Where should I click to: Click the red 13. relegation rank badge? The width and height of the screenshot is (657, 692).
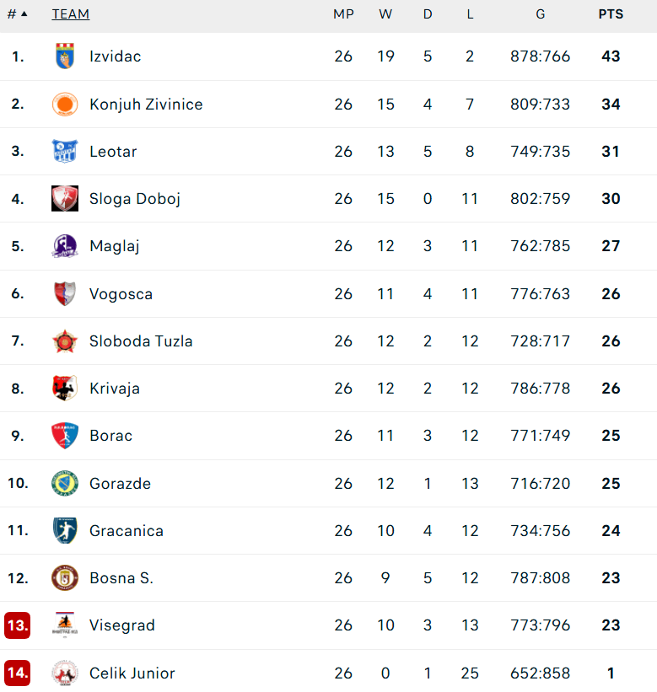(x=18, y=625)
